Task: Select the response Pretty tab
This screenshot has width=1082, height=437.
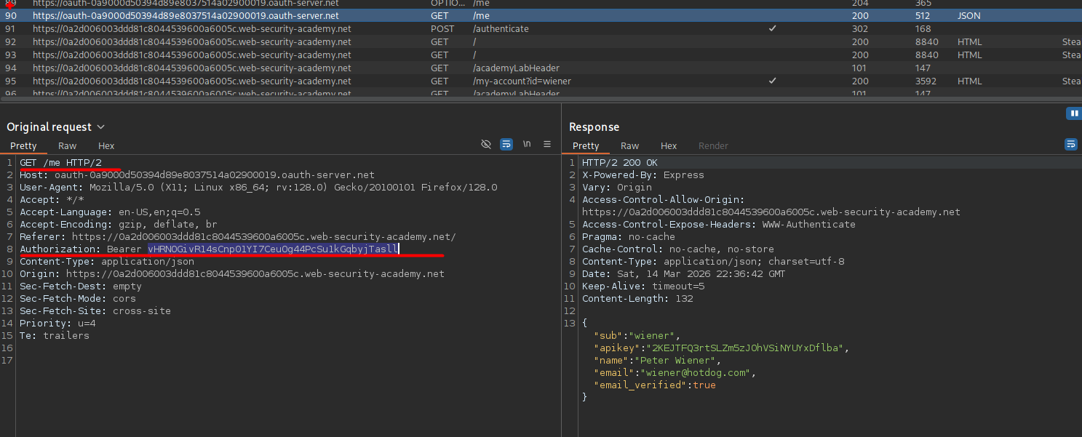Action: click(586, 146)
